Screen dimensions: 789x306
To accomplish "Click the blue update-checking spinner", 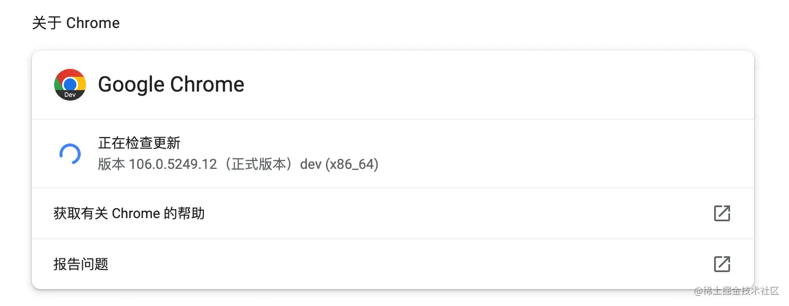I will 70,154.
